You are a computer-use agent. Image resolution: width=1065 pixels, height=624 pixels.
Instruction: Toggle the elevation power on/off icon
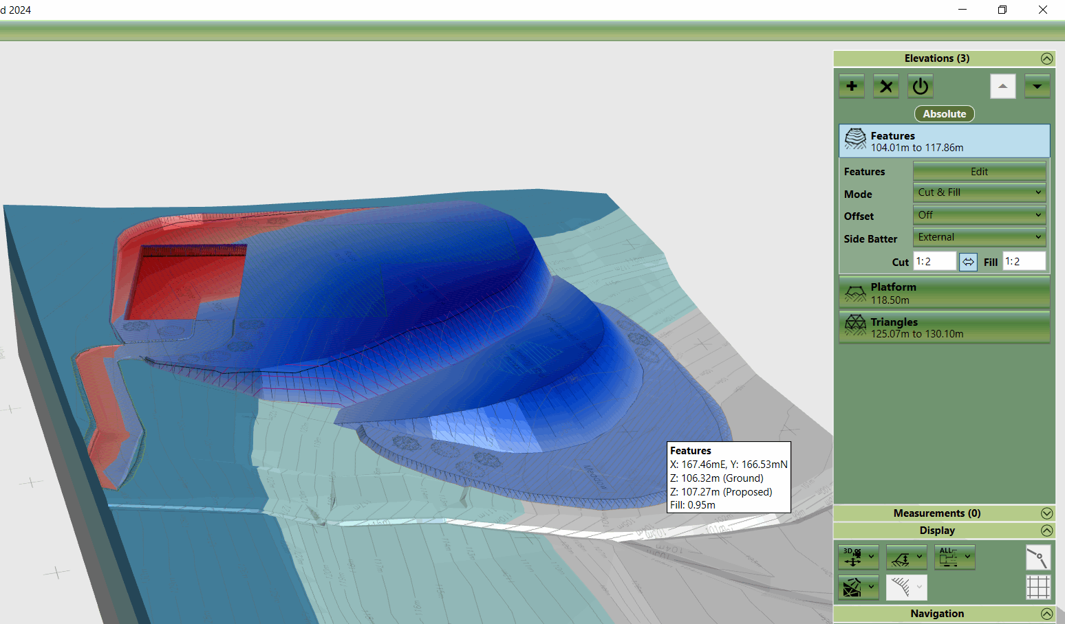[x=921, y=87]
